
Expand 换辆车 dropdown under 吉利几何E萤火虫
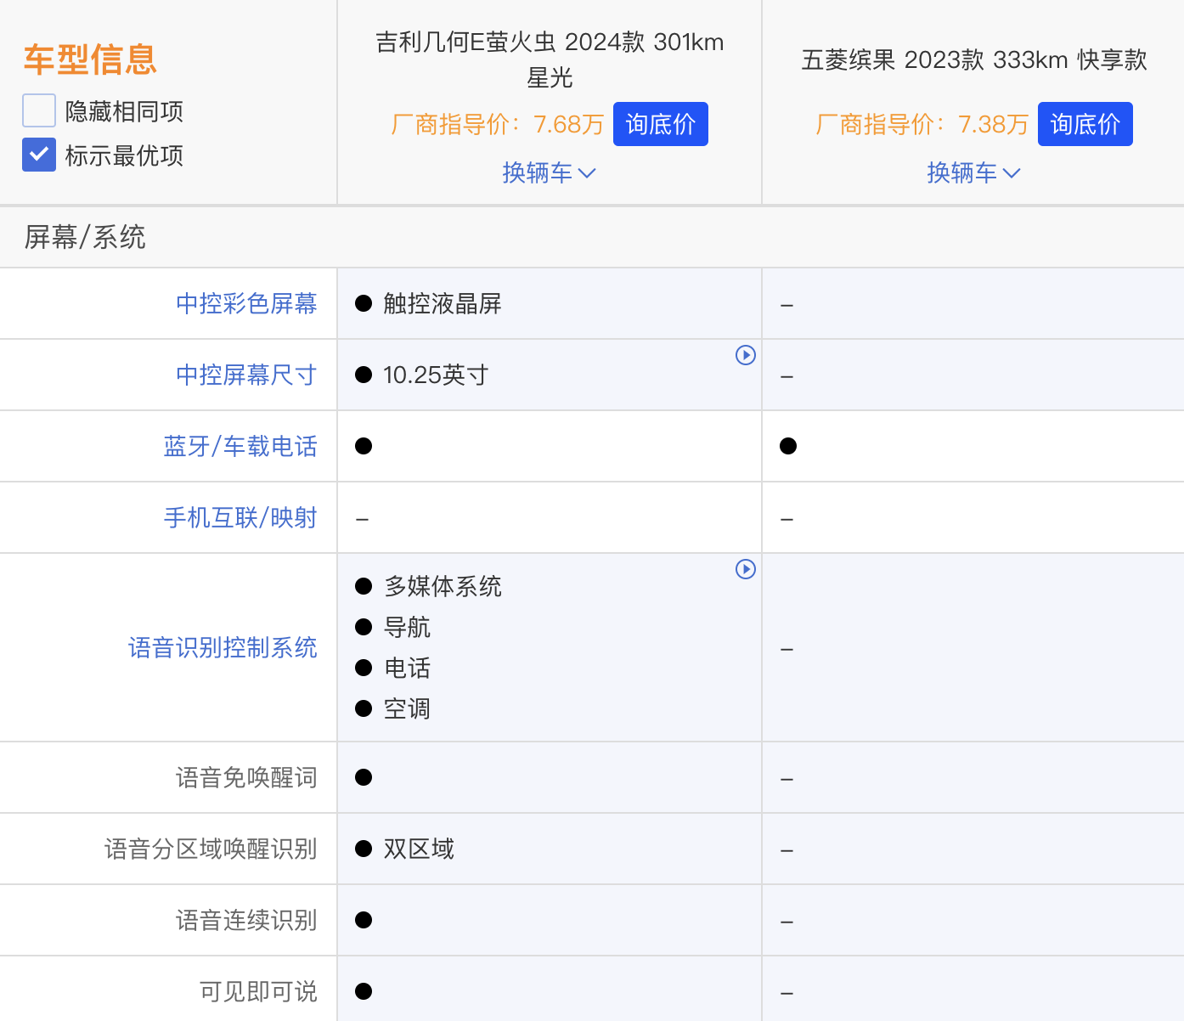[x=550, y=172]
